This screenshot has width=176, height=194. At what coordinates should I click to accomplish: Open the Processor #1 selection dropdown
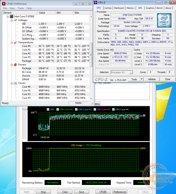click(131, 72)
